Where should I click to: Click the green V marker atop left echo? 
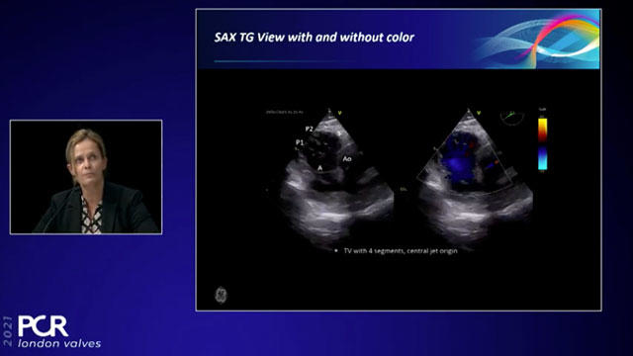(x=339, y=113)
